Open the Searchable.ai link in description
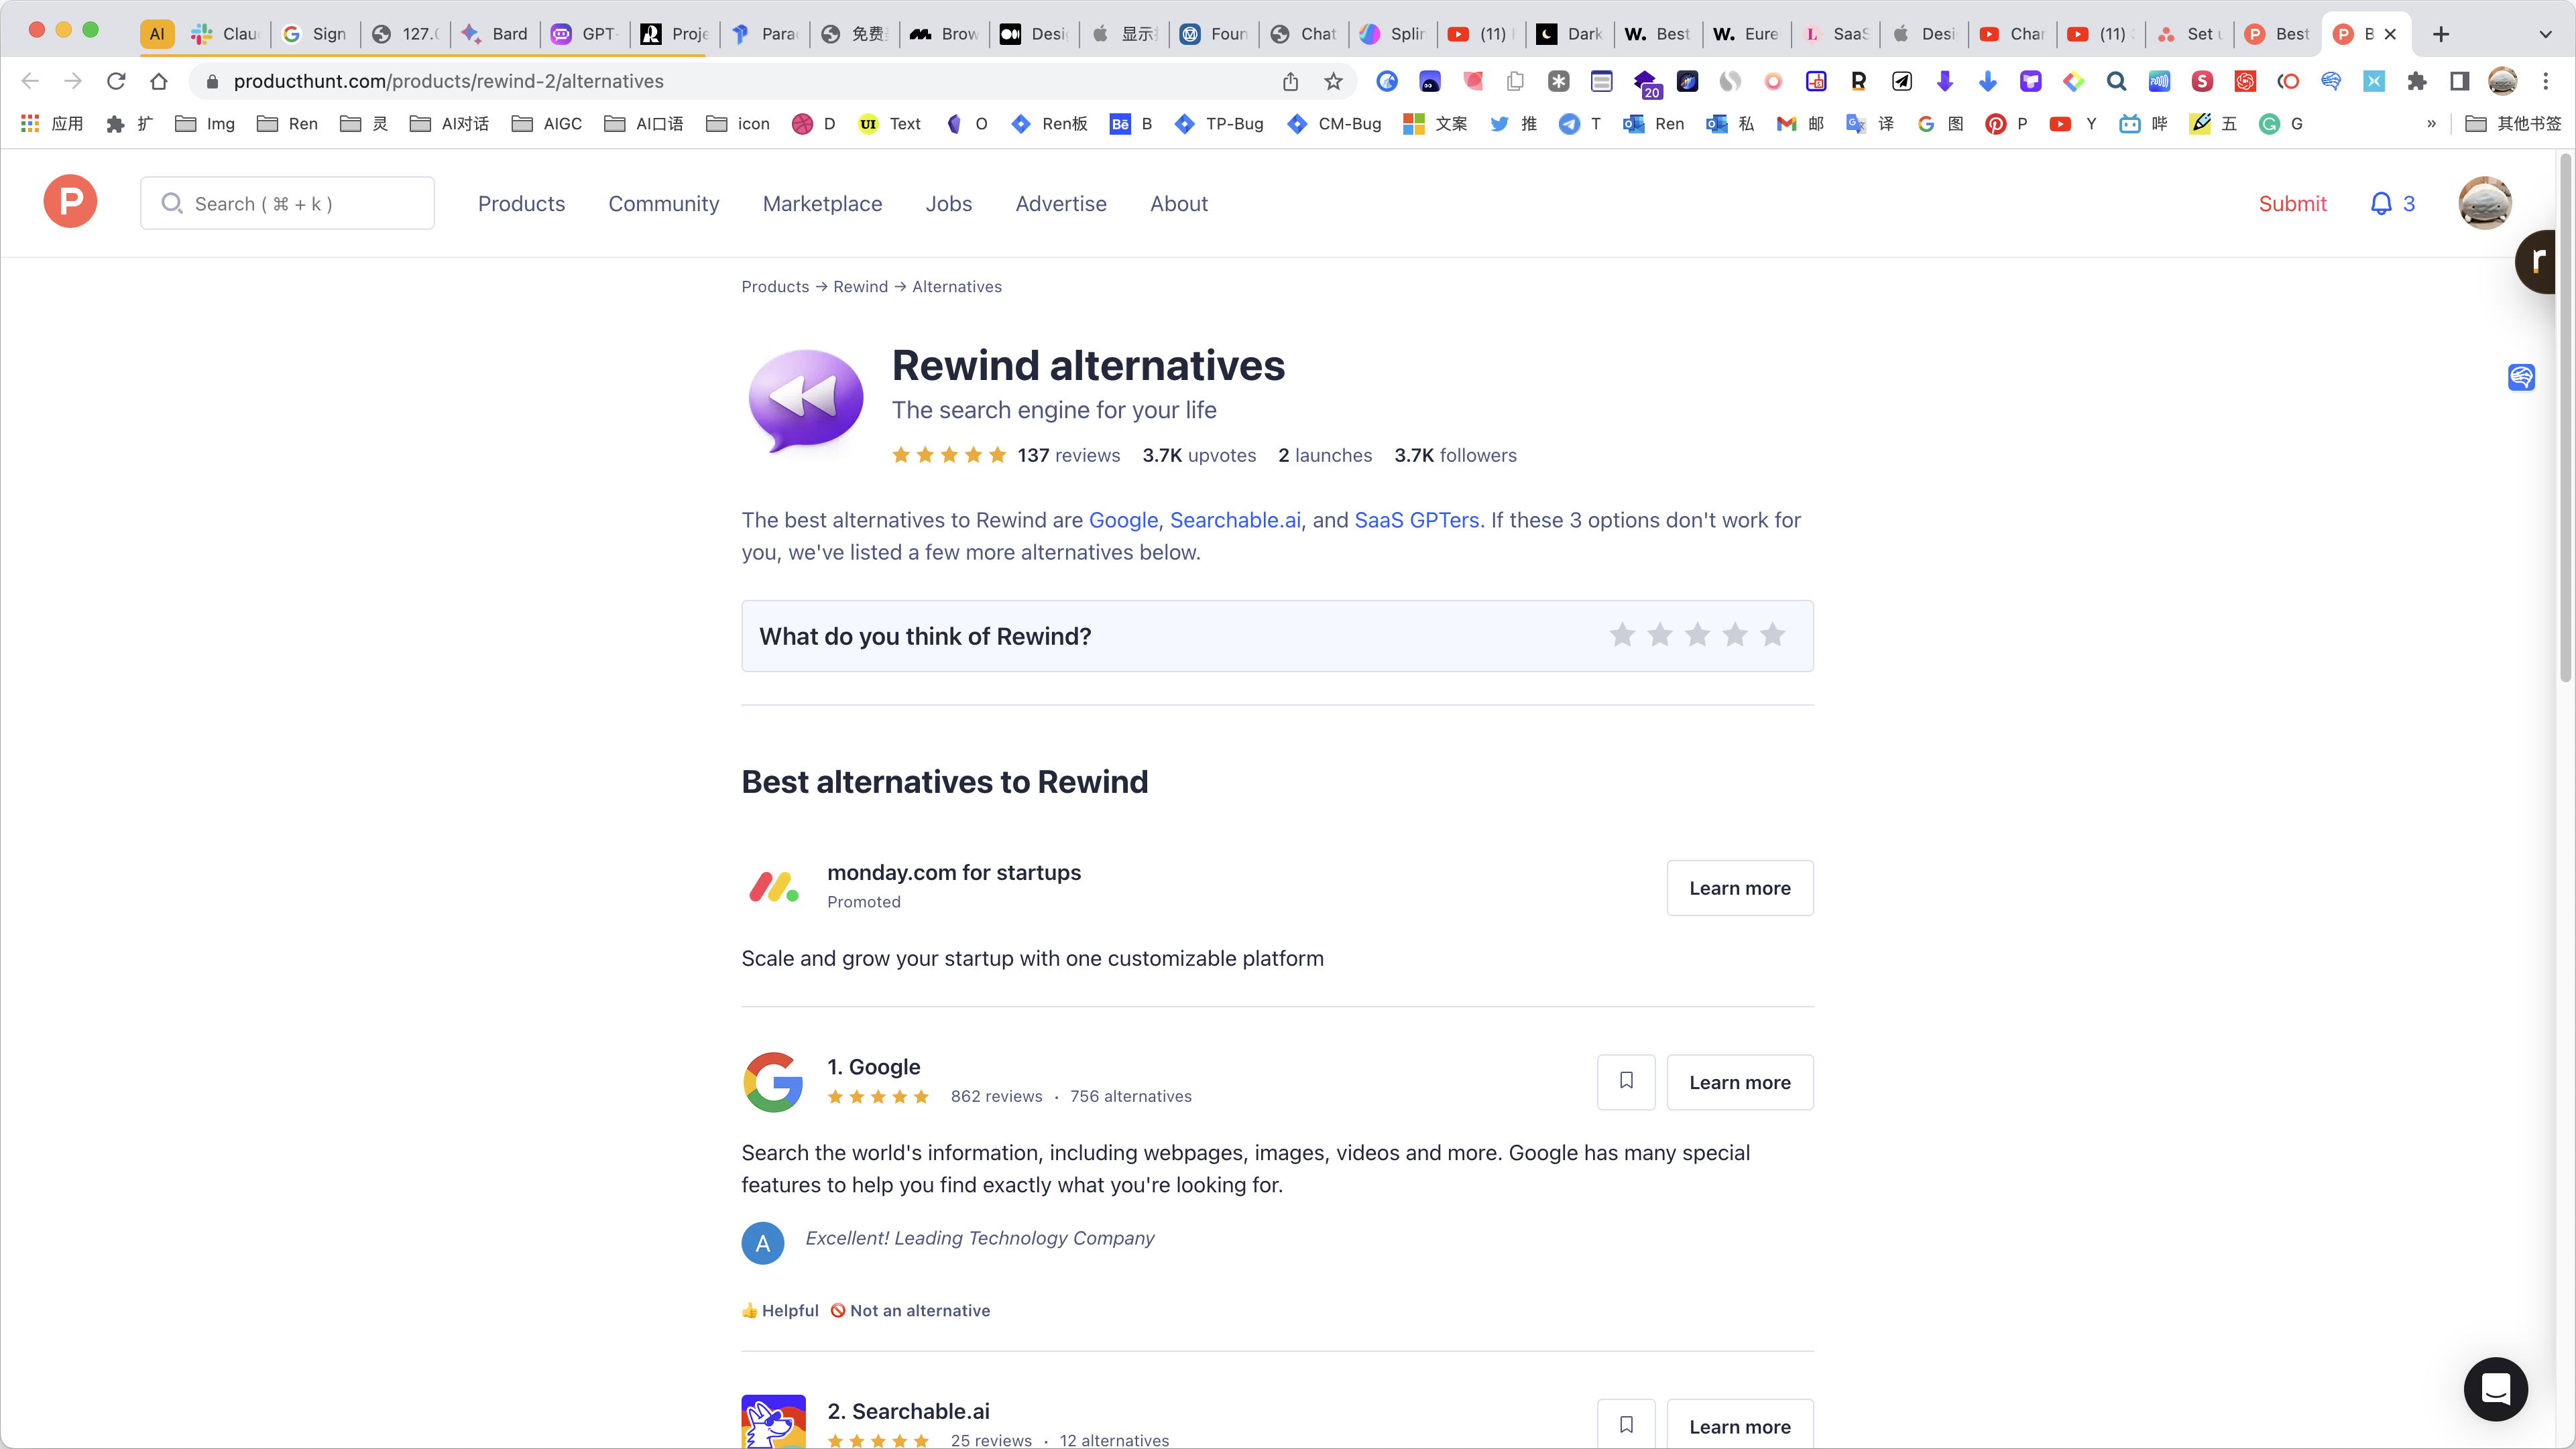Viewport: 2576px width, 1449px height. pyautogui.click(x=1235, y=519)
